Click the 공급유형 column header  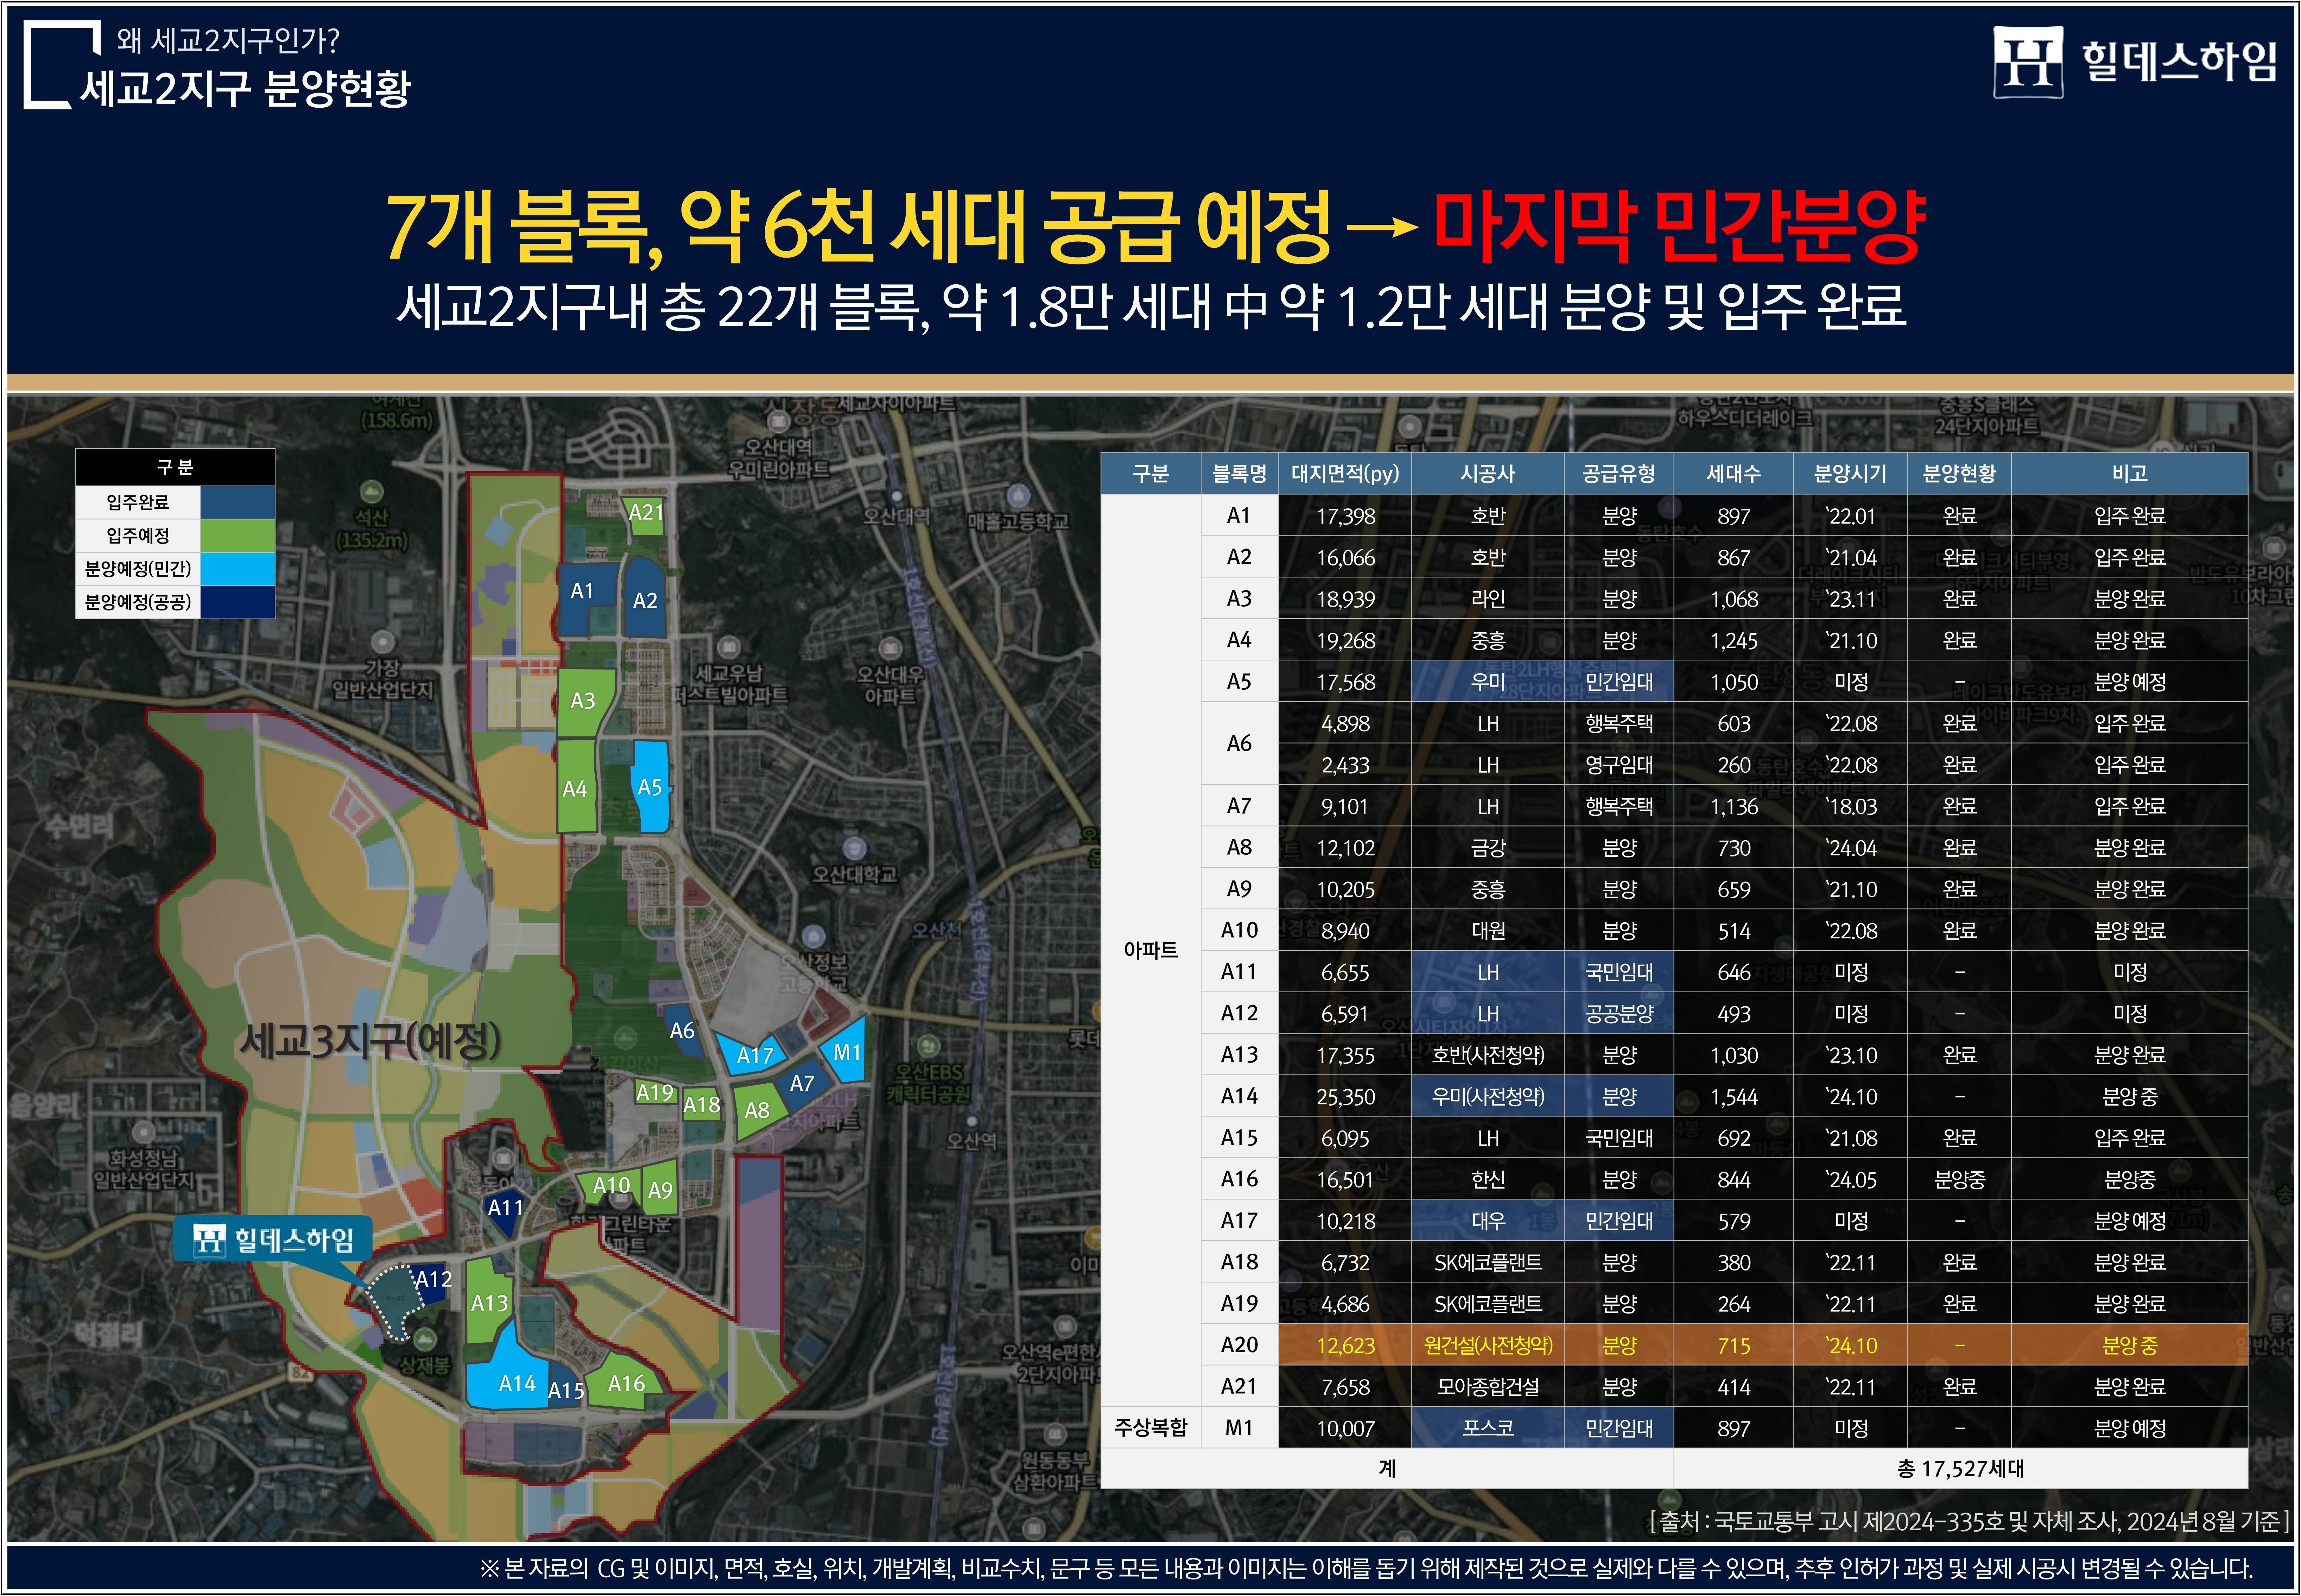(x=1619, y=473)
